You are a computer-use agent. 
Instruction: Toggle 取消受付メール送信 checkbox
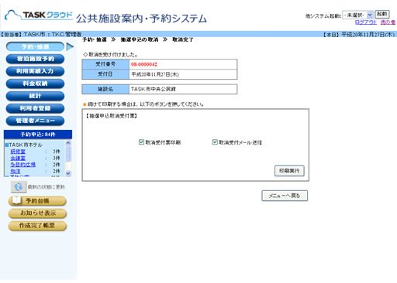pos(215,142)
